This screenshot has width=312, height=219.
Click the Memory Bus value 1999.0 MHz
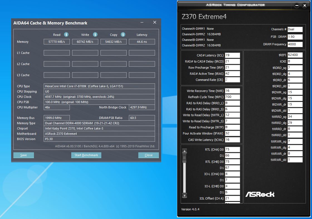point(57,118)
